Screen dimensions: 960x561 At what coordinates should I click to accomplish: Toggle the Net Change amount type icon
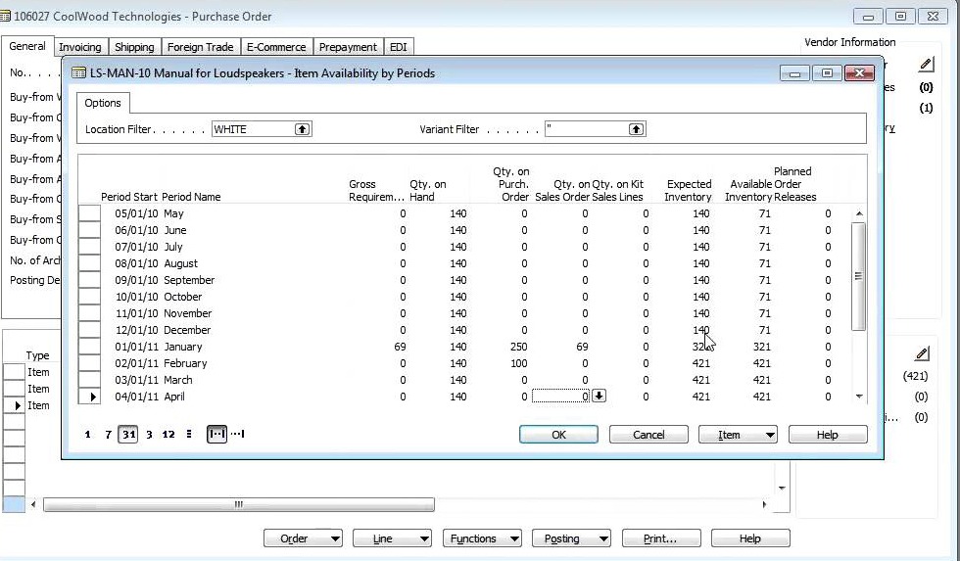[x=216, y=435]
